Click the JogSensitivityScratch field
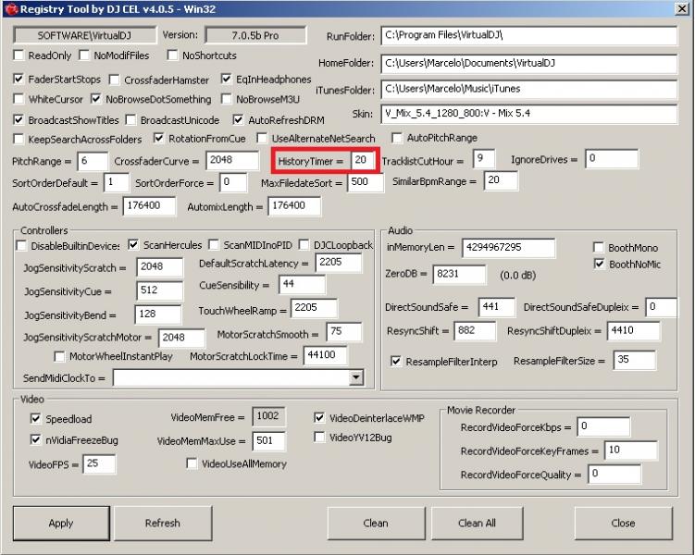 159,267
